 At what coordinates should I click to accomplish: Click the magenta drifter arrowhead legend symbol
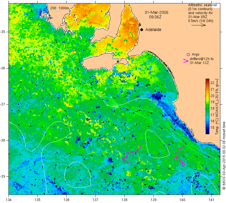tap(186, 61)
